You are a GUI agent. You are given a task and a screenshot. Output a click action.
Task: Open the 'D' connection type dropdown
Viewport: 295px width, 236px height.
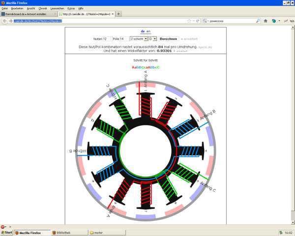tap(152, 38)
